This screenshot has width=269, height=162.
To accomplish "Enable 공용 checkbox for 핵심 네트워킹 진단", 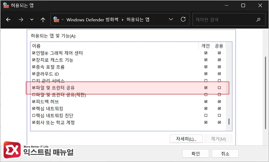I will click(x=219, y=116).
